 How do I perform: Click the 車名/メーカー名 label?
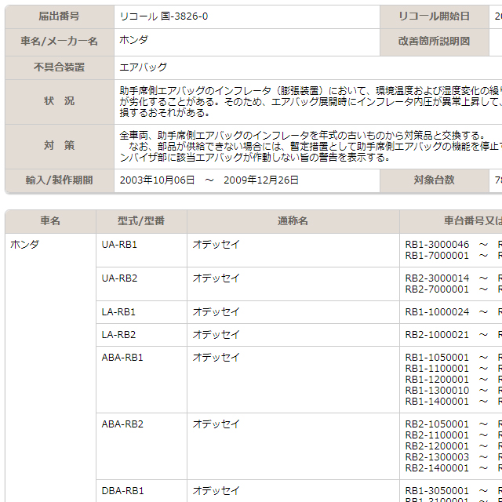click(60, 42)
